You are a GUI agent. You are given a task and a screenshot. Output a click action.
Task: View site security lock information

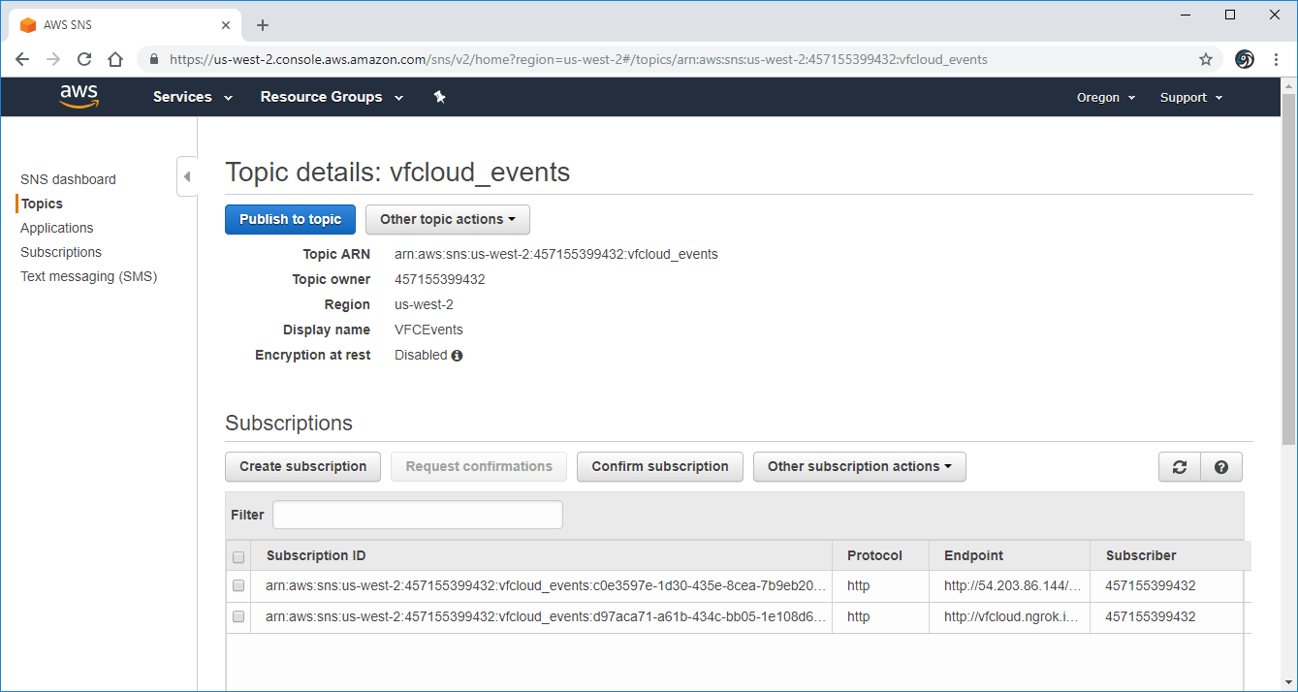click(154, 59)
